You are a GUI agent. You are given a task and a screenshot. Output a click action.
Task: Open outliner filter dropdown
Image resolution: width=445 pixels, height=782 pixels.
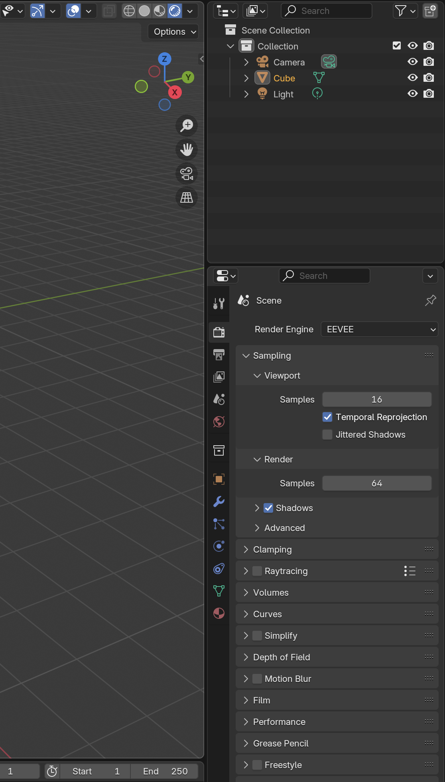(406, 11)
